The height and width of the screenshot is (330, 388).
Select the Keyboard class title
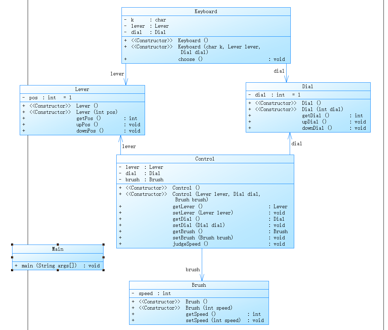(206, 12)
